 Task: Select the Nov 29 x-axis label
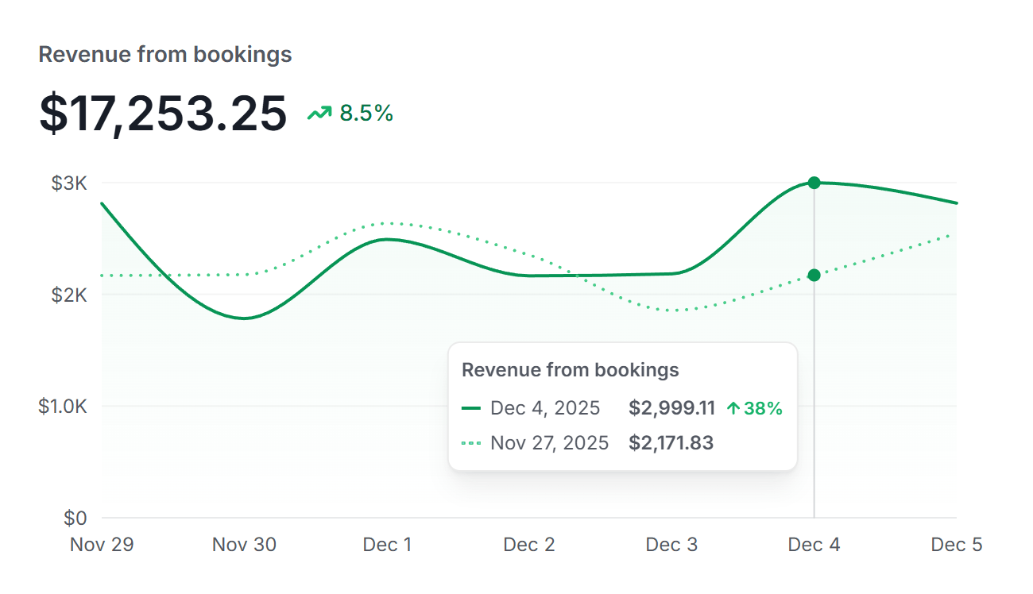(102, 545)
